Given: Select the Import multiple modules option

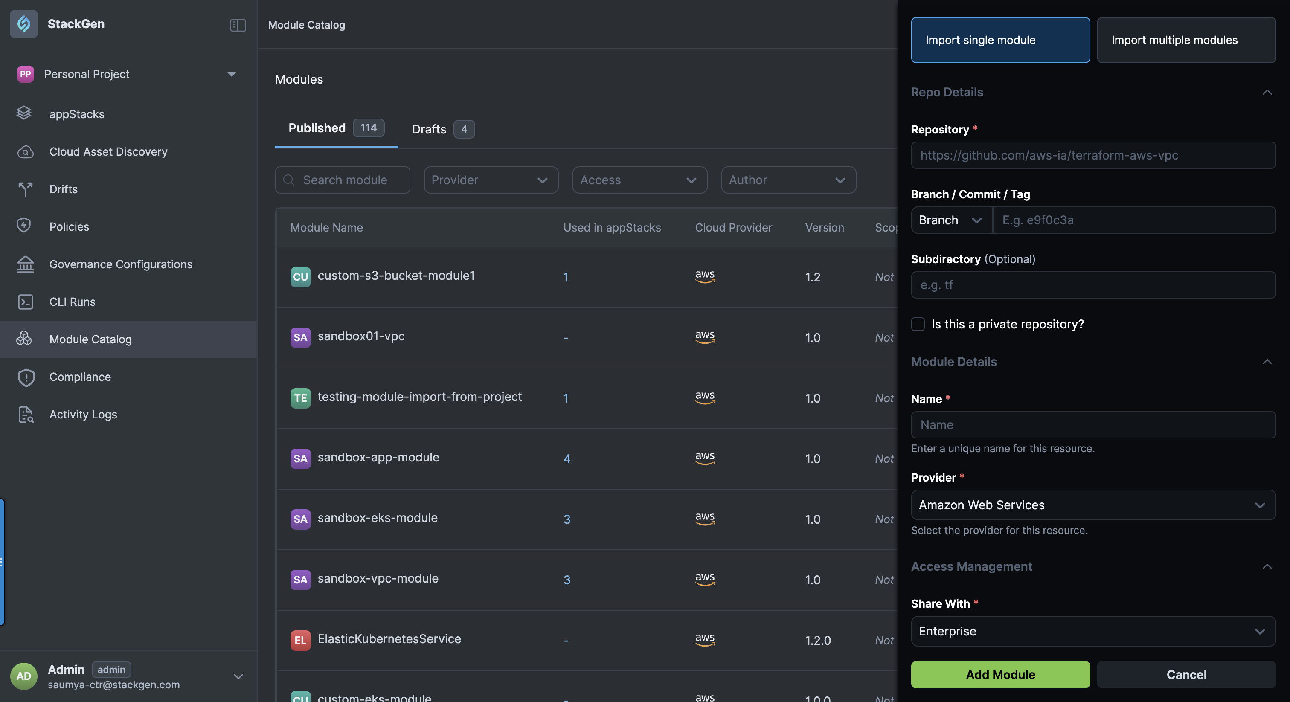Looking at the screenshot, I should (x=1186, y=40).
